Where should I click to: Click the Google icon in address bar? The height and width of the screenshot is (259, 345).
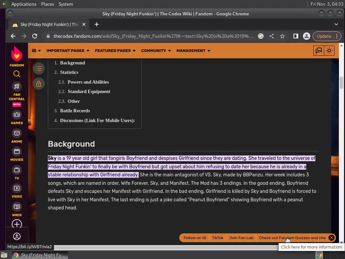[x=261, y=36]
